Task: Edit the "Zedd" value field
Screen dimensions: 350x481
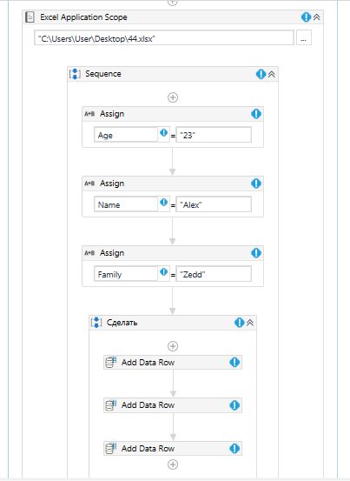Action: 214,274
